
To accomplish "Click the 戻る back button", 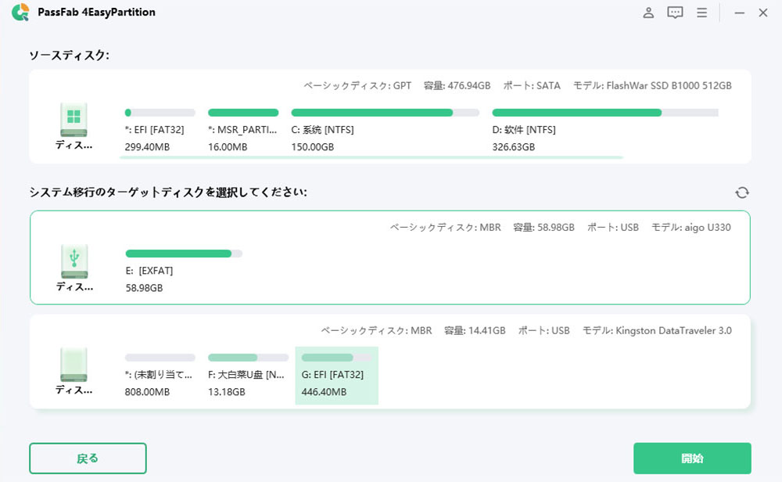I will pyautogui.click(x=88, y=459).
